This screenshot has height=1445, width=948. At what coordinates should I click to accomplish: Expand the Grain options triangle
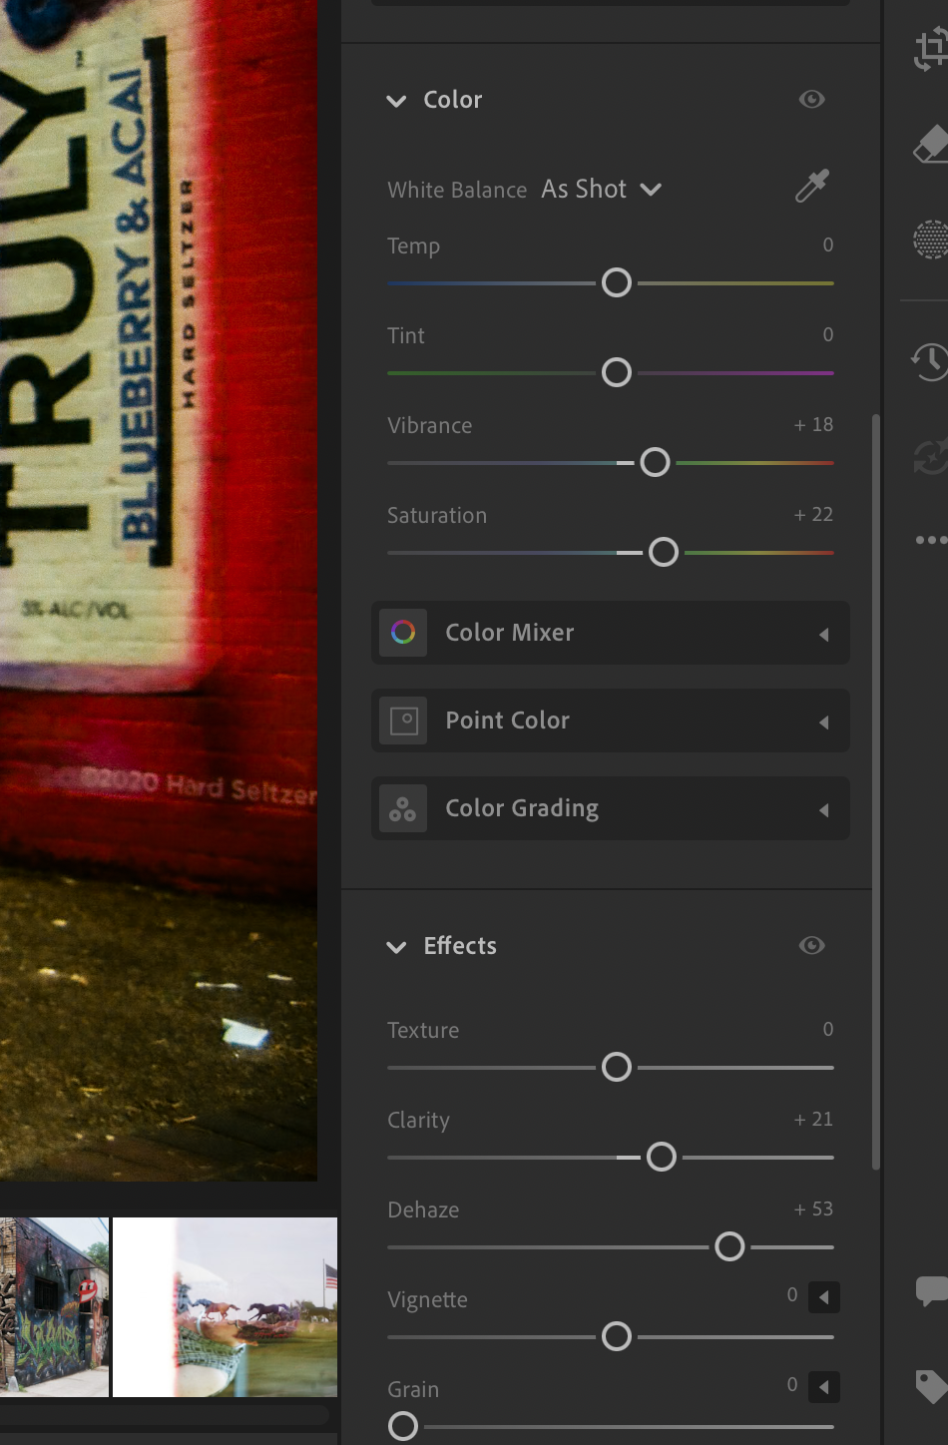coord(823,1387)
